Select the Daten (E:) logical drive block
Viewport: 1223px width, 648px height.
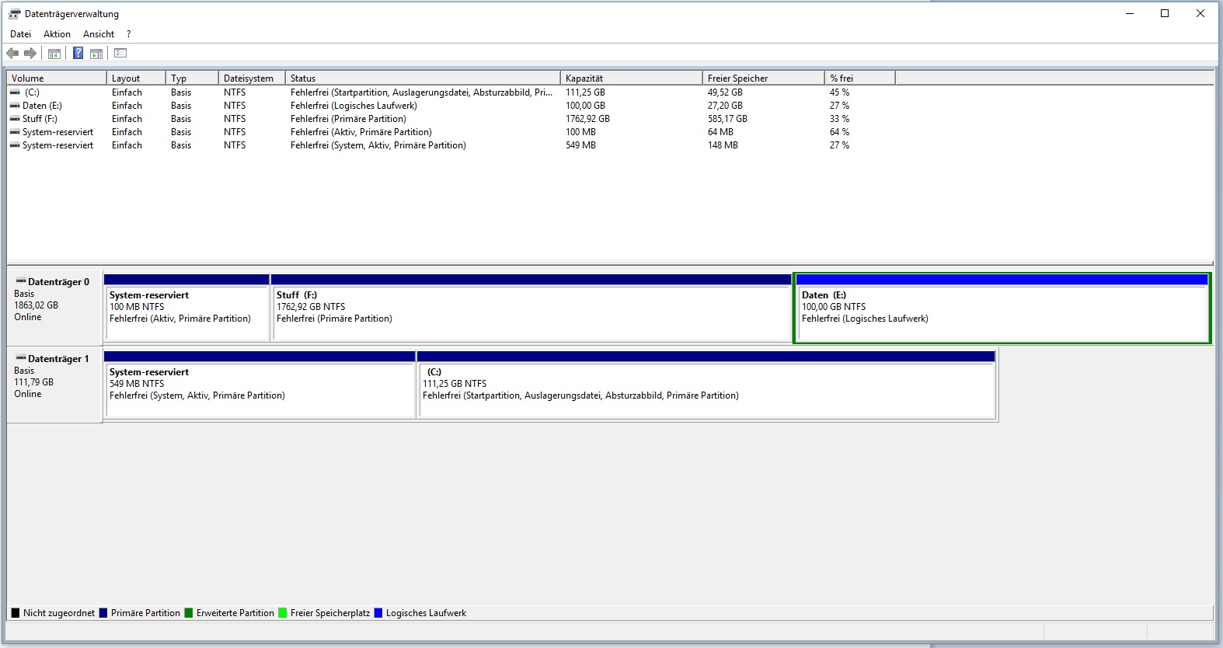[1002, 308]
